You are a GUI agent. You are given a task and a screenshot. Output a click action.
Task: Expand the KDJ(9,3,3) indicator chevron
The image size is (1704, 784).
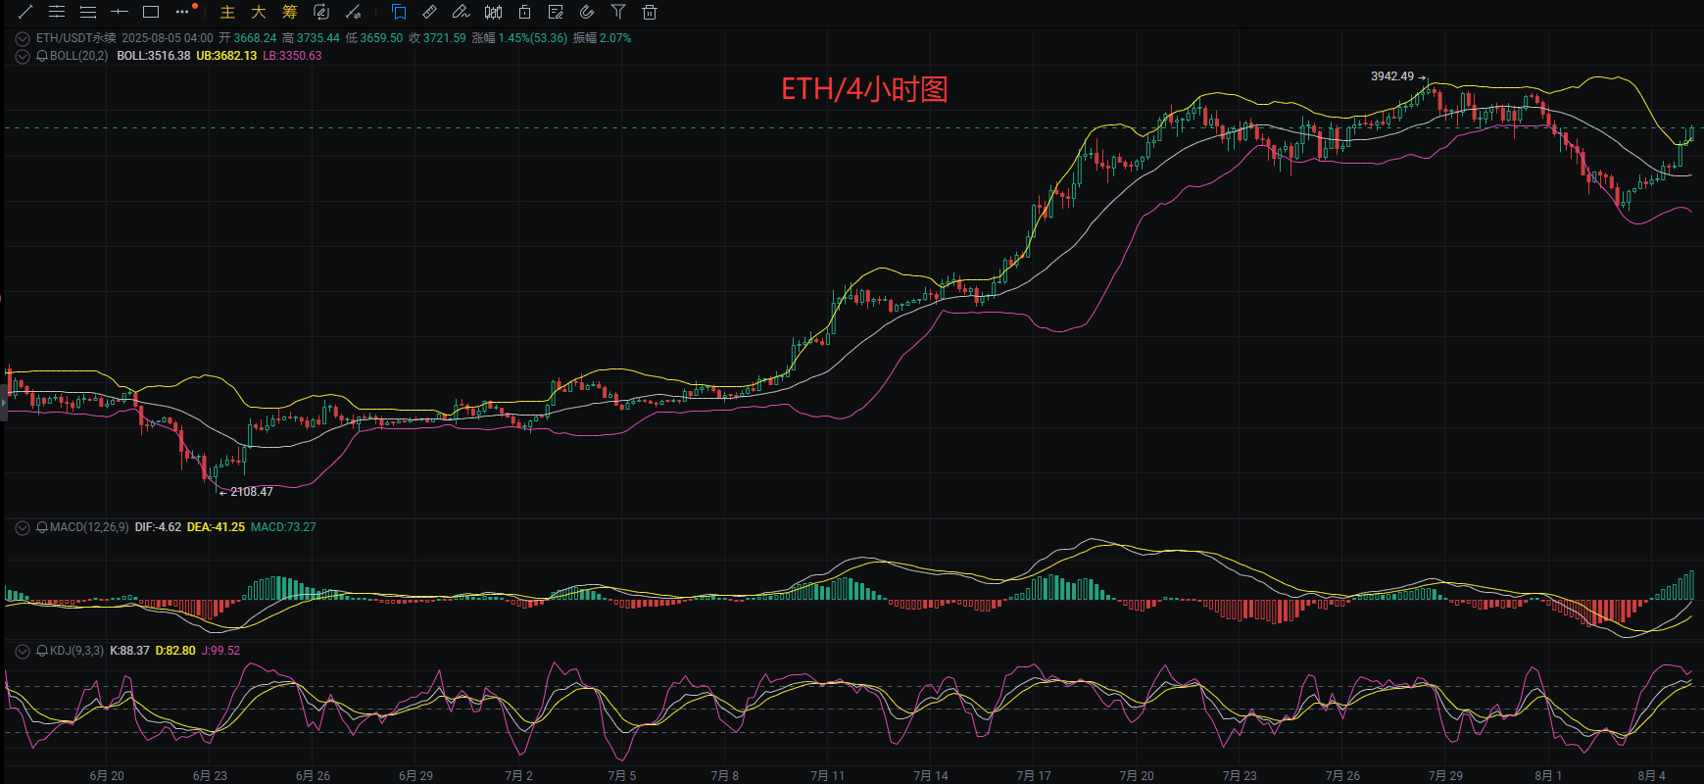(23, 651)
